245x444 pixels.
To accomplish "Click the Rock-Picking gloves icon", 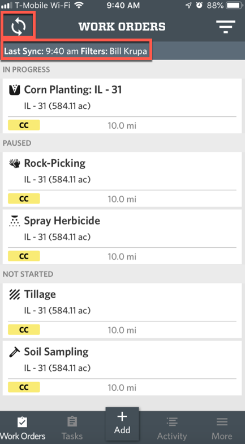I will [x=14, y=163].
